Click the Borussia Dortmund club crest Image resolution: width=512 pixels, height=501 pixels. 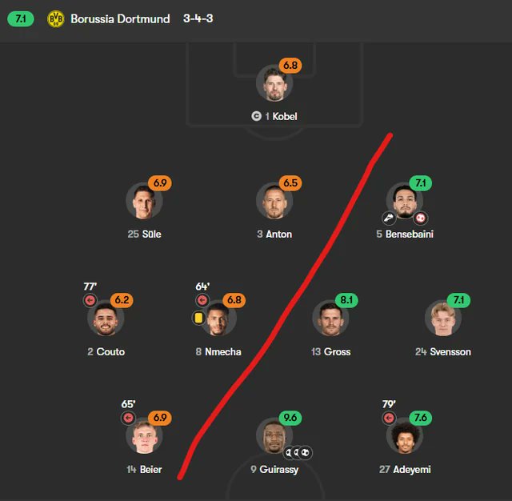[x=56, y=18]
